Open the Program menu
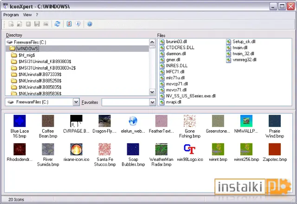This screenshot has height=204, width=297. coord(11,15)
